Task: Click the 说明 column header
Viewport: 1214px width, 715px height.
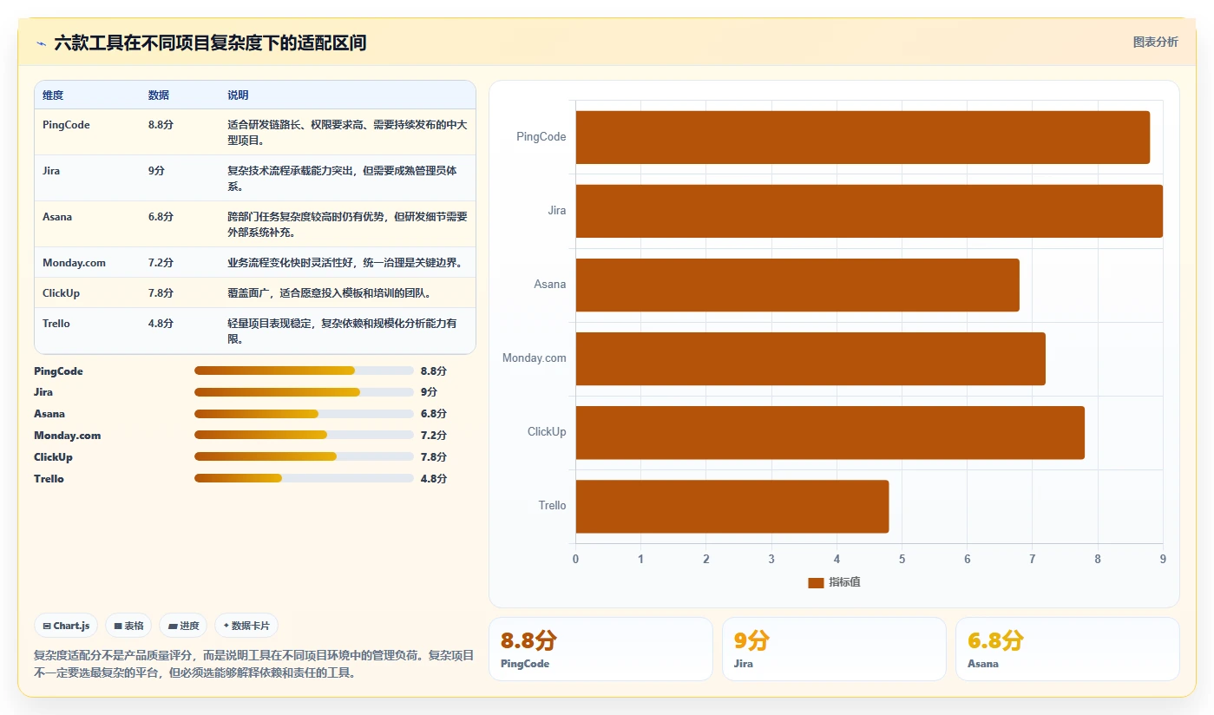Action: tap(238, 95)
